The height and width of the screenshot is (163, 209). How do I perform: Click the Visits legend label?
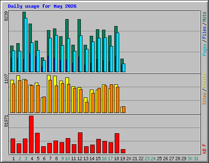coord(204,80)
